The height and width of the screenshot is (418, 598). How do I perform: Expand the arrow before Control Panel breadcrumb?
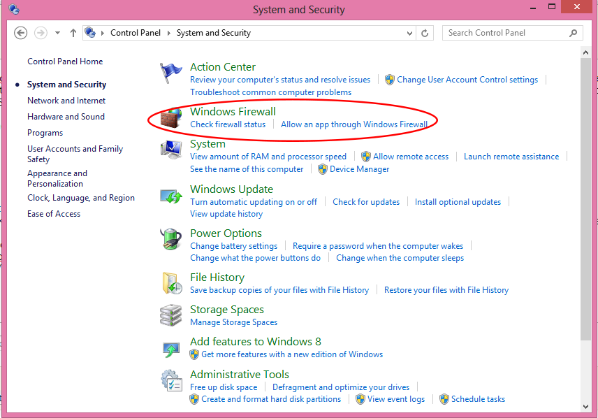click(103, 34)
